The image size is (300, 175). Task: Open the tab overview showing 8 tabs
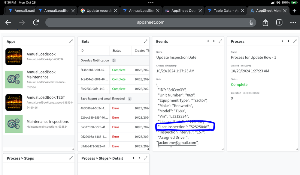279,22
